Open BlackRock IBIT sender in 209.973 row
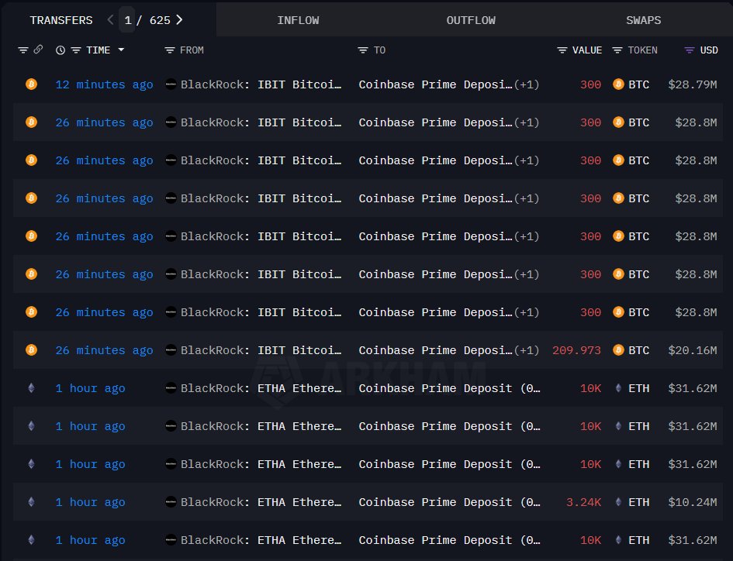Screen dimensions: 733x561 click(261, 350)
